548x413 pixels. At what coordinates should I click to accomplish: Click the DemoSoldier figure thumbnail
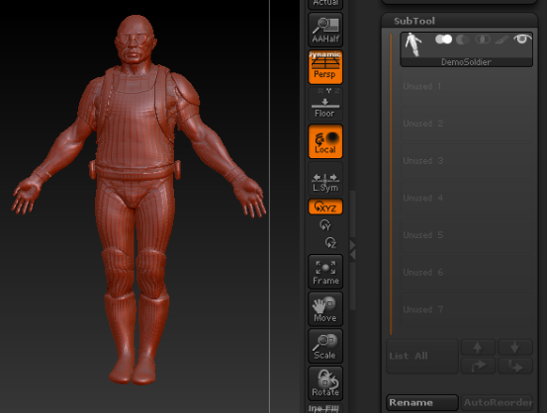tap(413, 44)
